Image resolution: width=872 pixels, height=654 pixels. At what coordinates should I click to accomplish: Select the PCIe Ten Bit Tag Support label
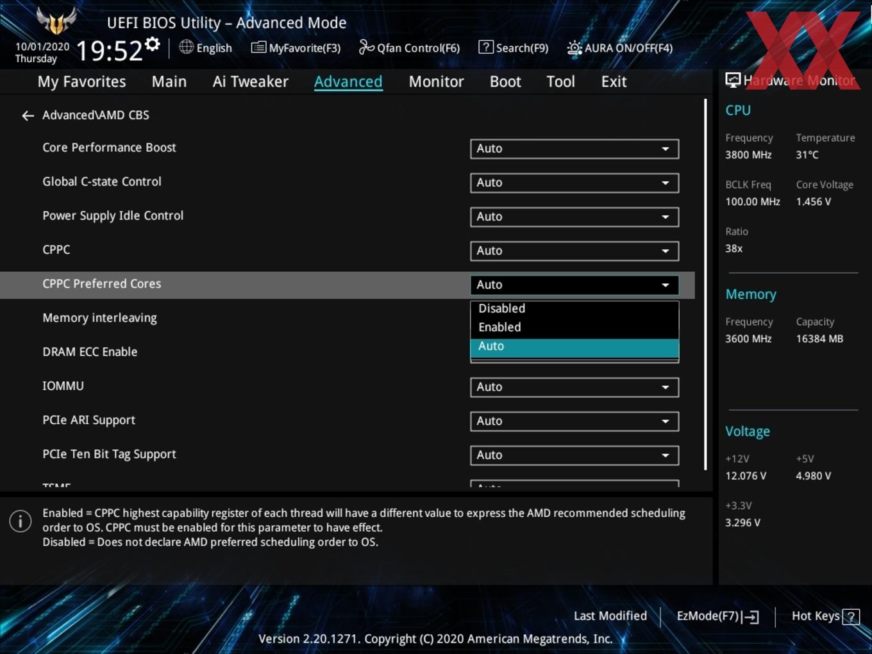tap(109, 454)
